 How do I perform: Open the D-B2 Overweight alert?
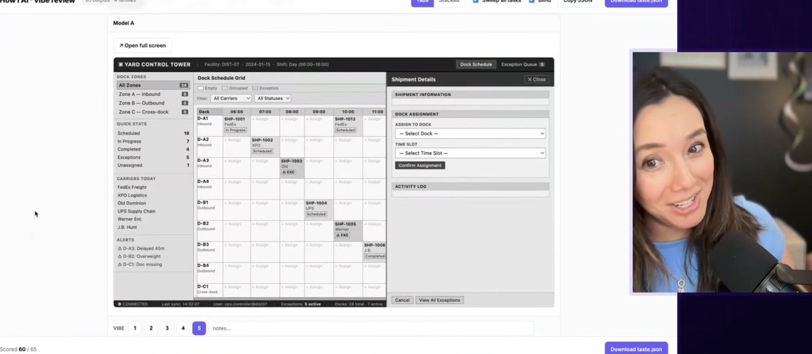[x=140, y=257]
